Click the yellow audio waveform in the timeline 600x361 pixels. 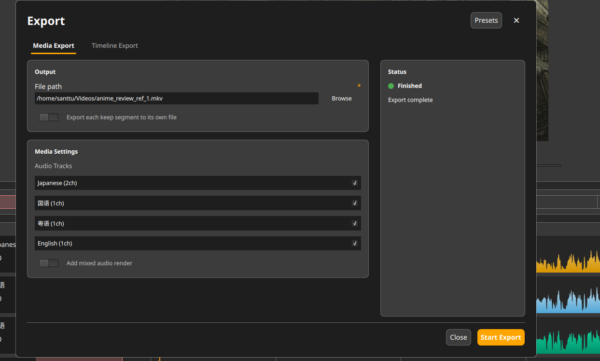(x=568, y=262)
